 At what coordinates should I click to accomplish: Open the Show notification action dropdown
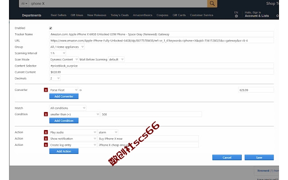click(x=73, y=139)
